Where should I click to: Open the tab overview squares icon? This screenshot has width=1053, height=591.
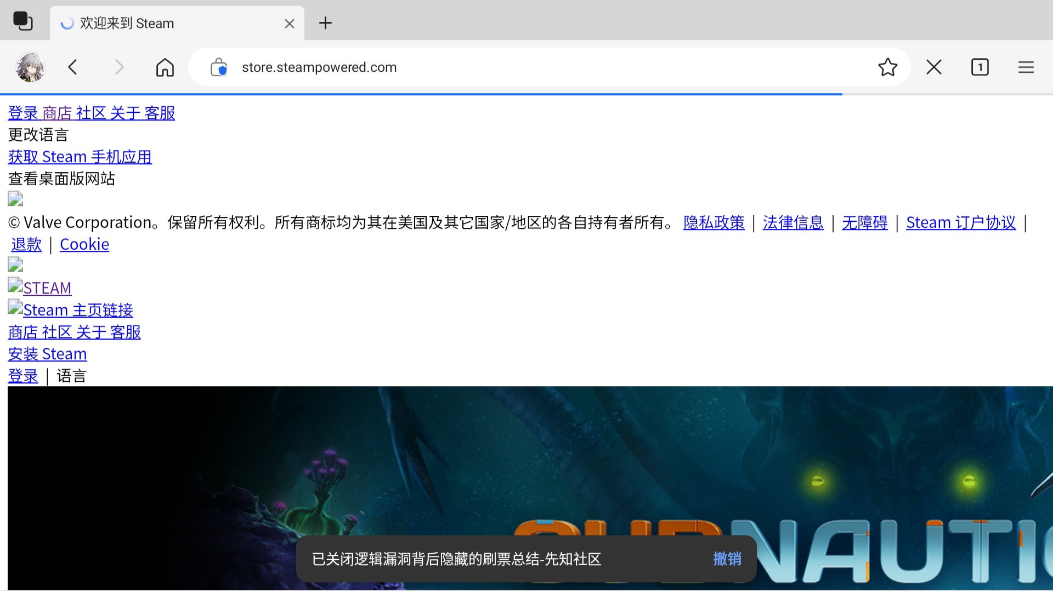click(23, 22)
